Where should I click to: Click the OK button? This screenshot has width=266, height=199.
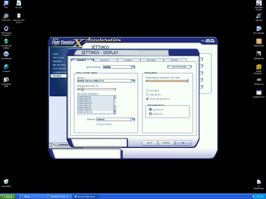[183, 143]
